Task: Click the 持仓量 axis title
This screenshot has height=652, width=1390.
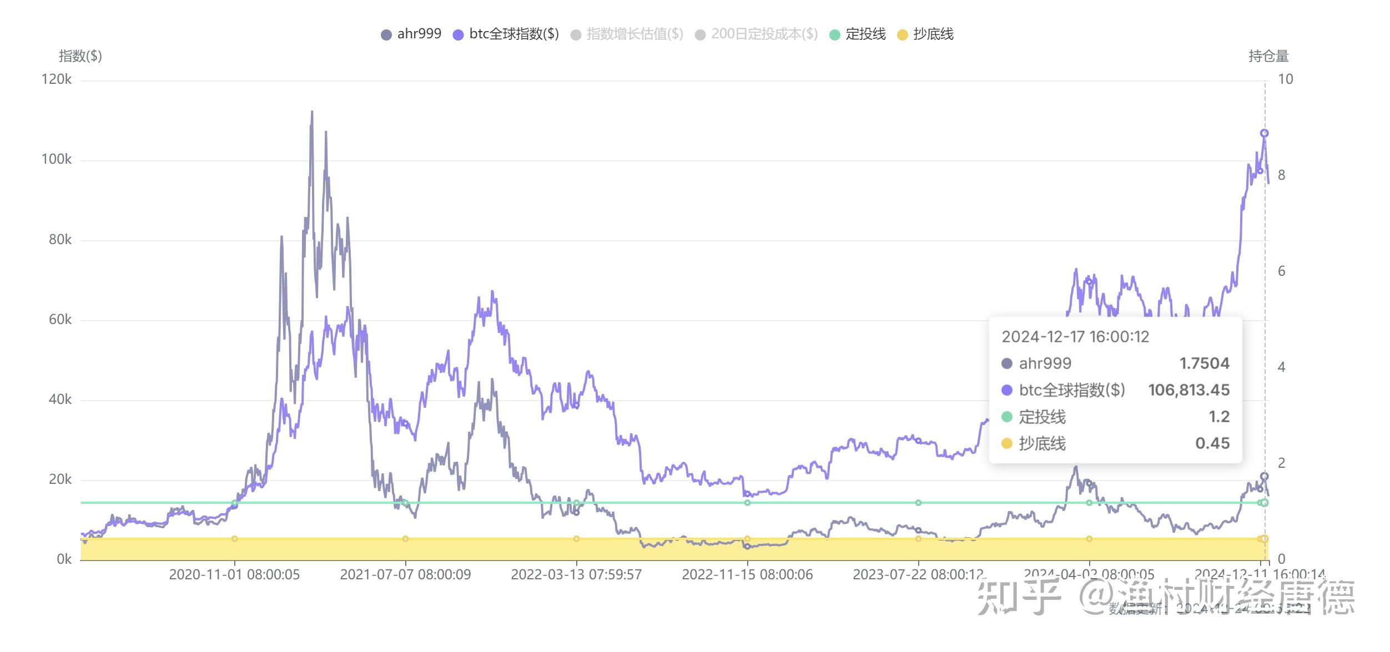Action: click(1268, 56)
